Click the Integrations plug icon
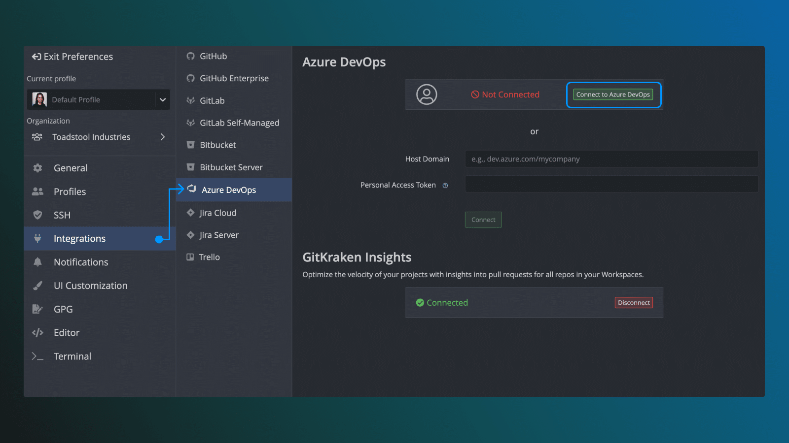Image resolution: width=789 pixels, height=443 pixels. [x=37, y=239]
